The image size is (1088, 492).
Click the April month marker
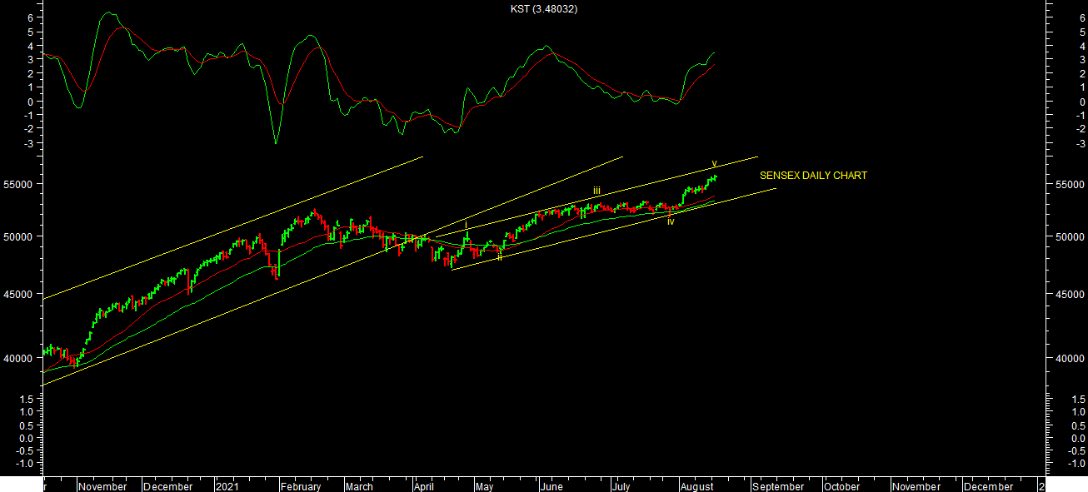tap(425, 486)
